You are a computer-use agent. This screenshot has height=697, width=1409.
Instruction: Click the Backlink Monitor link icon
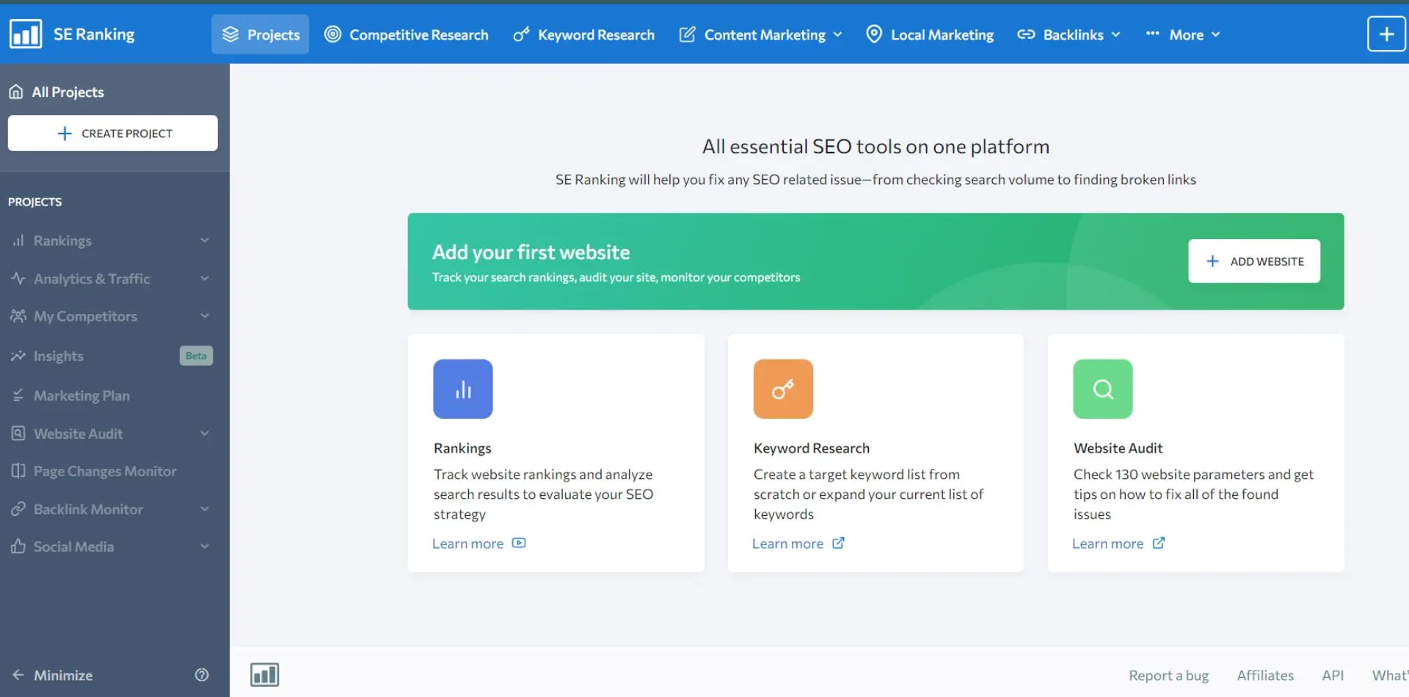click(x=18, y=509)
